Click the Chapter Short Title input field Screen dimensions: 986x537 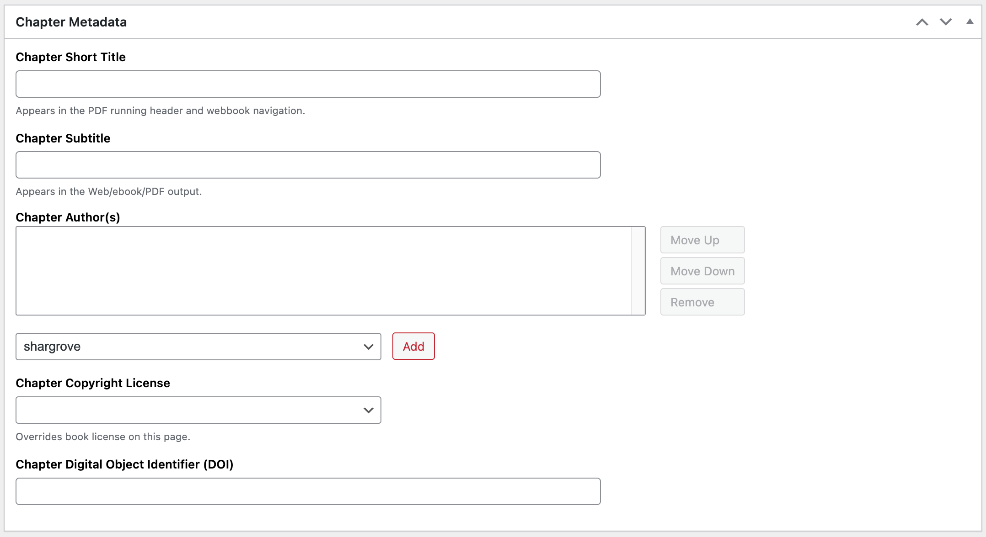tap(308, 84)
